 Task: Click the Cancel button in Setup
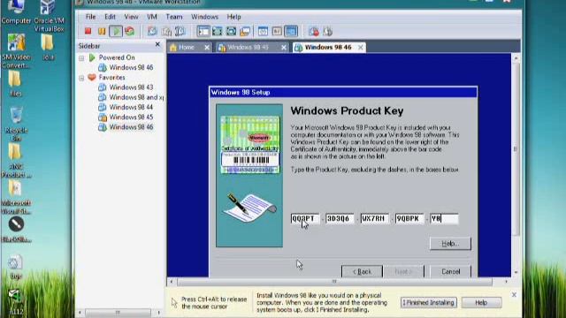[450, 271]
